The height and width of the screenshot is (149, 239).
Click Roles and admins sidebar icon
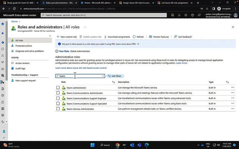(x=3, y=82)
